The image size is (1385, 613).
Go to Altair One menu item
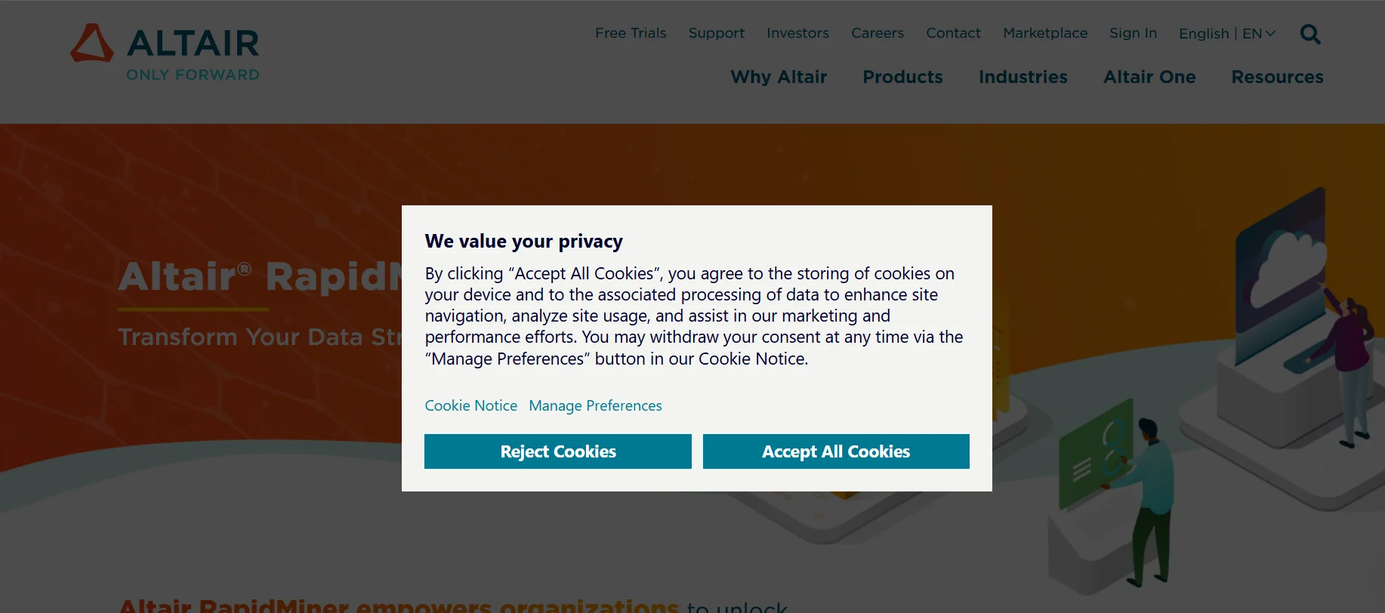tap(1149, 77)
